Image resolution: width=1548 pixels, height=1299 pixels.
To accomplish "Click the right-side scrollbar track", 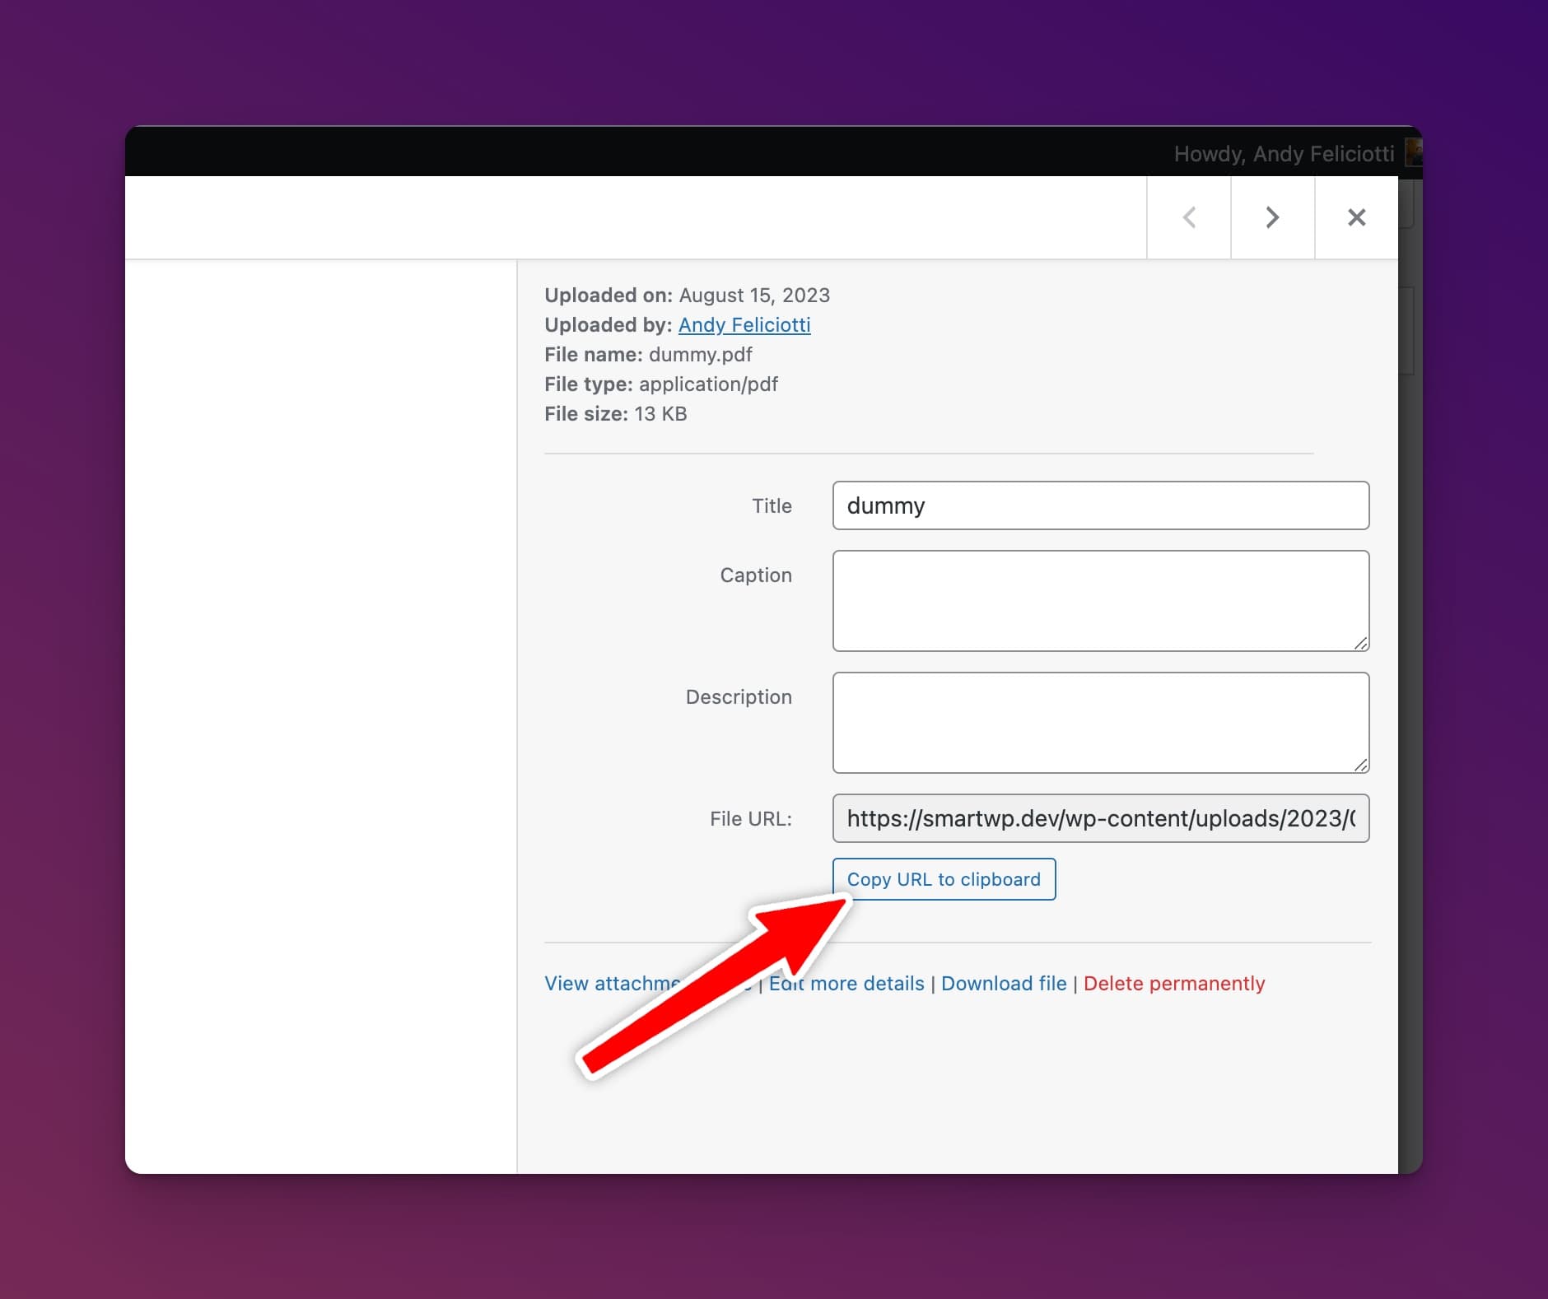I will pos(1410,659).
